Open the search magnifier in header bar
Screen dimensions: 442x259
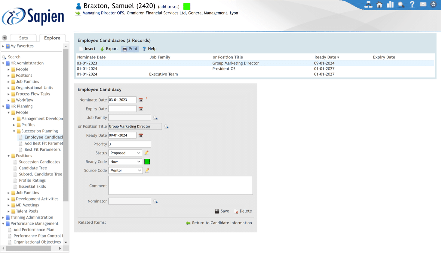(x=401, y=5)
